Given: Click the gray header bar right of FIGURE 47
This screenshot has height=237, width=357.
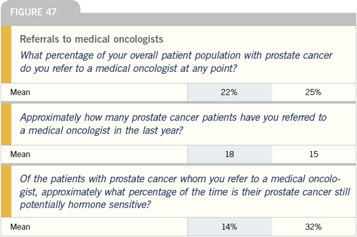Looking at the screenshot, I should [218, 19].
